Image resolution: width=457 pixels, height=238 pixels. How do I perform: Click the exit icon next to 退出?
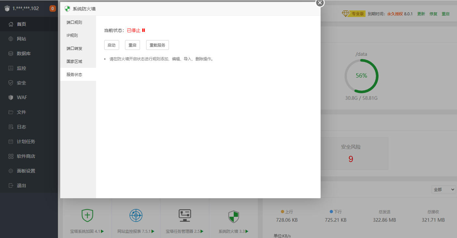tap(11, 186)
